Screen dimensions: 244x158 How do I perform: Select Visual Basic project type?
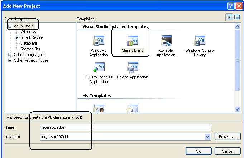coord(23,26)
